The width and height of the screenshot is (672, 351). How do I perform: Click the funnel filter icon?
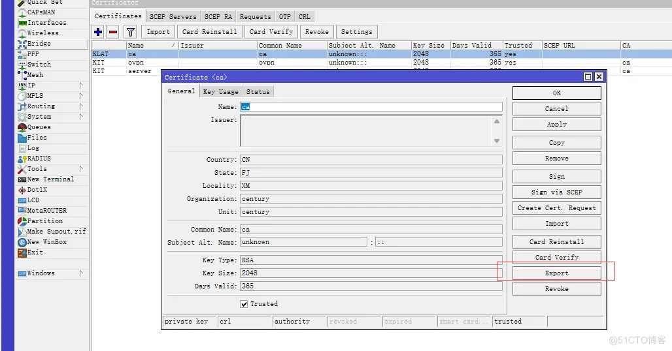pyautogui.click(x=130, y=31)
